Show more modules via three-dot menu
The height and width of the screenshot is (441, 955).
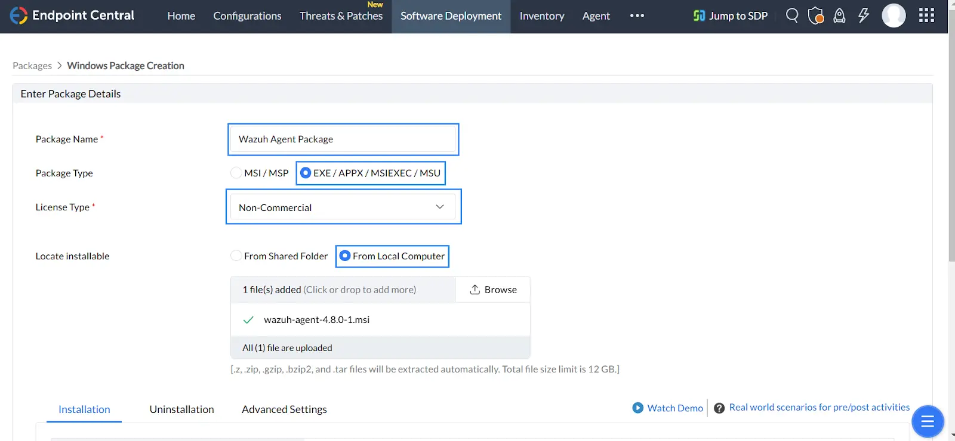(637, 16)
